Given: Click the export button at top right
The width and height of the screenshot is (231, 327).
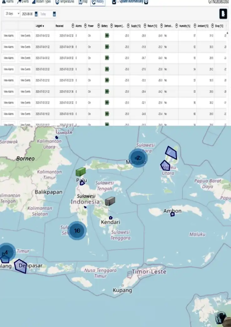Looking at the screenshot, I should [223, 14].
